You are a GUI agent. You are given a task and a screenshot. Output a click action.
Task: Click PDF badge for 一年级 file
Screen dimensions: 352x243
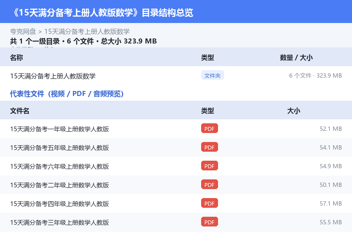click(209, 128)
